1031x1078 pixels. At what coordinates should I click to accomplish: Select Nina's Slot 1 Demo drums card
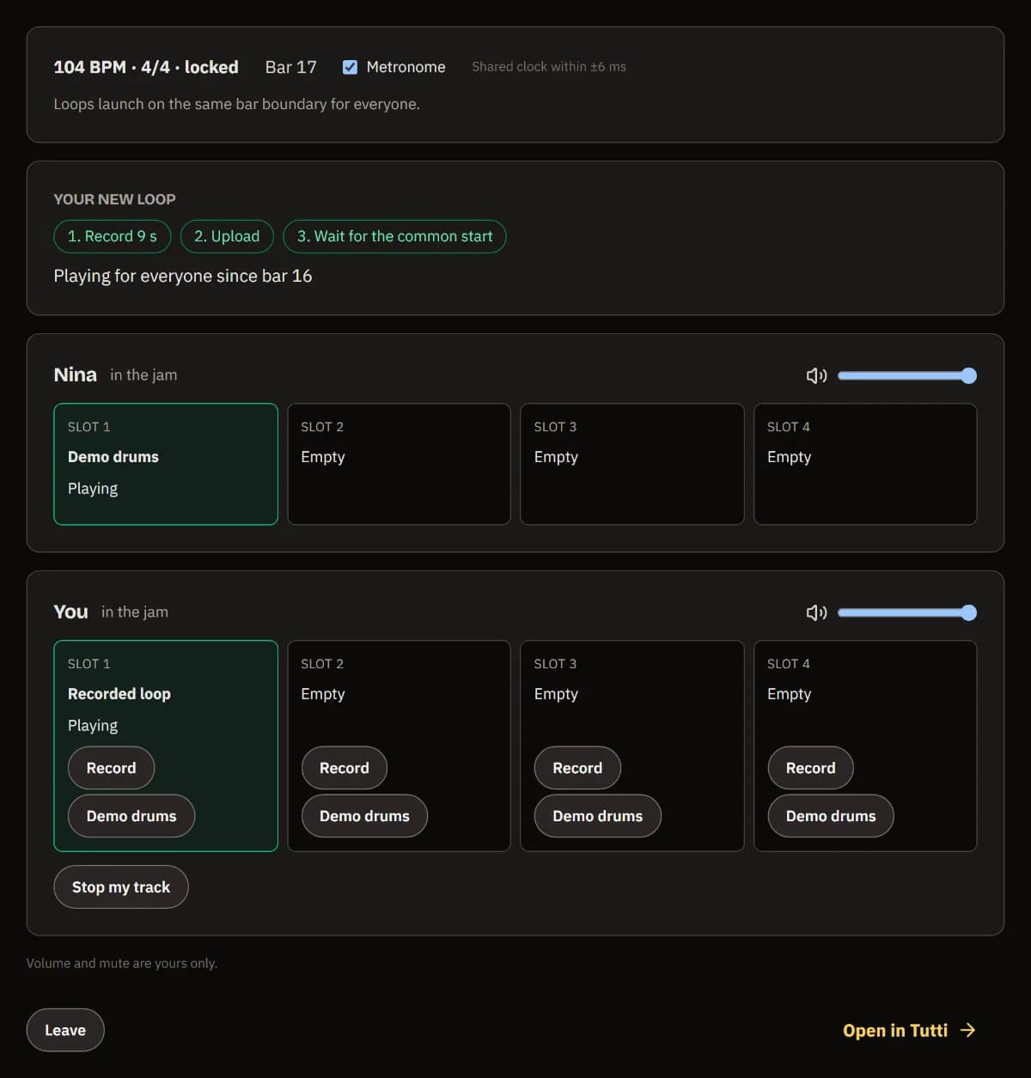click(x=166, y=464)
